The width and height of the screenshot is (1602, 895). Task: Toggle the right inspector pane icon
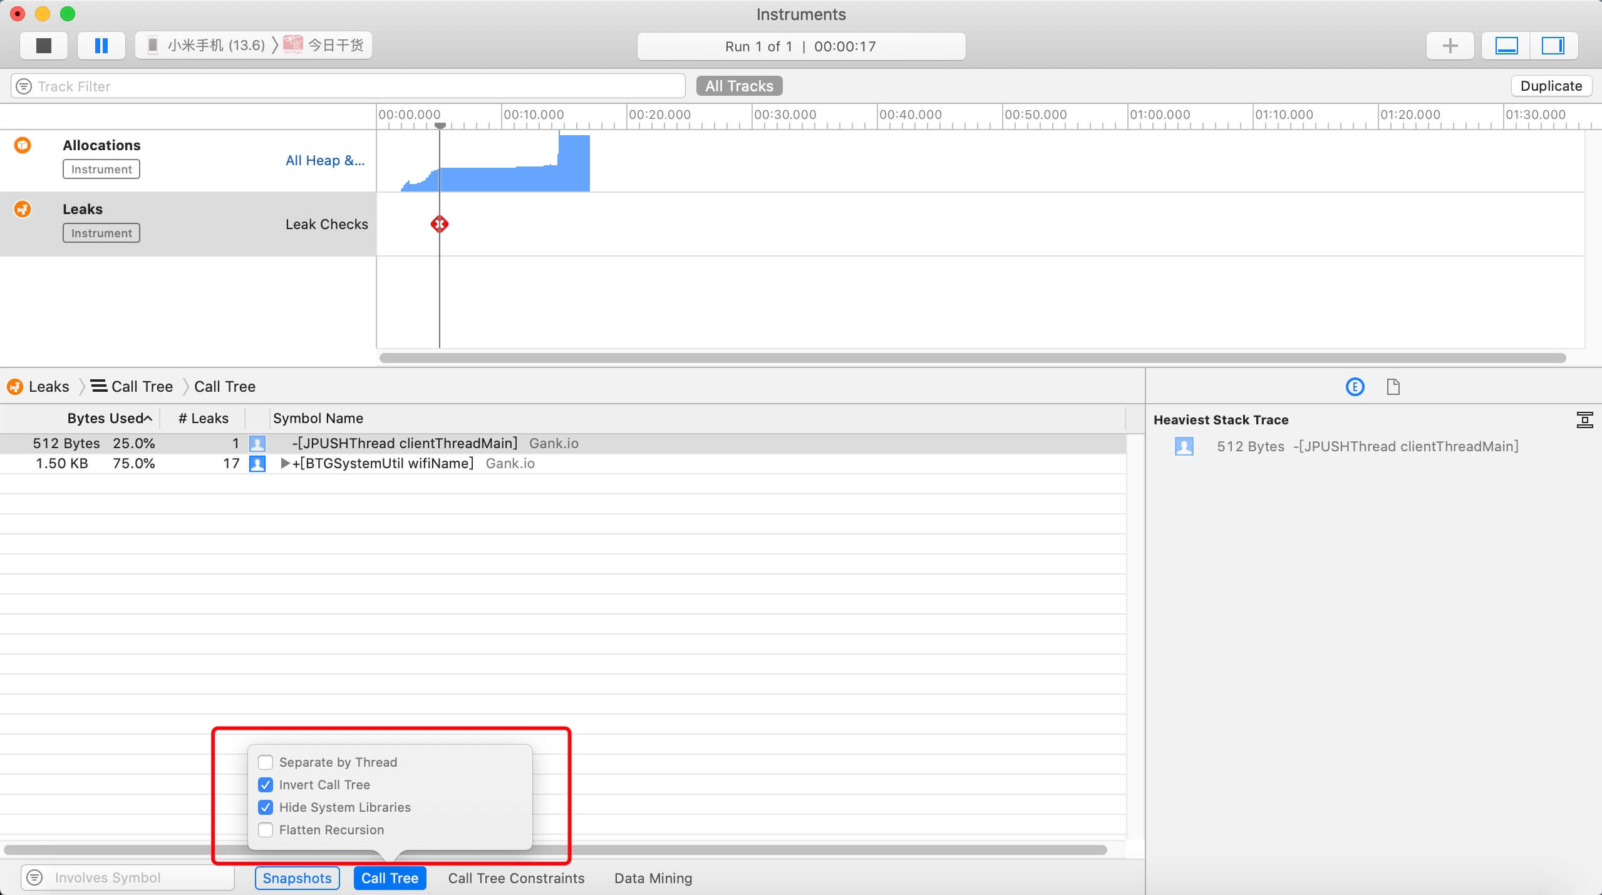1555,46
